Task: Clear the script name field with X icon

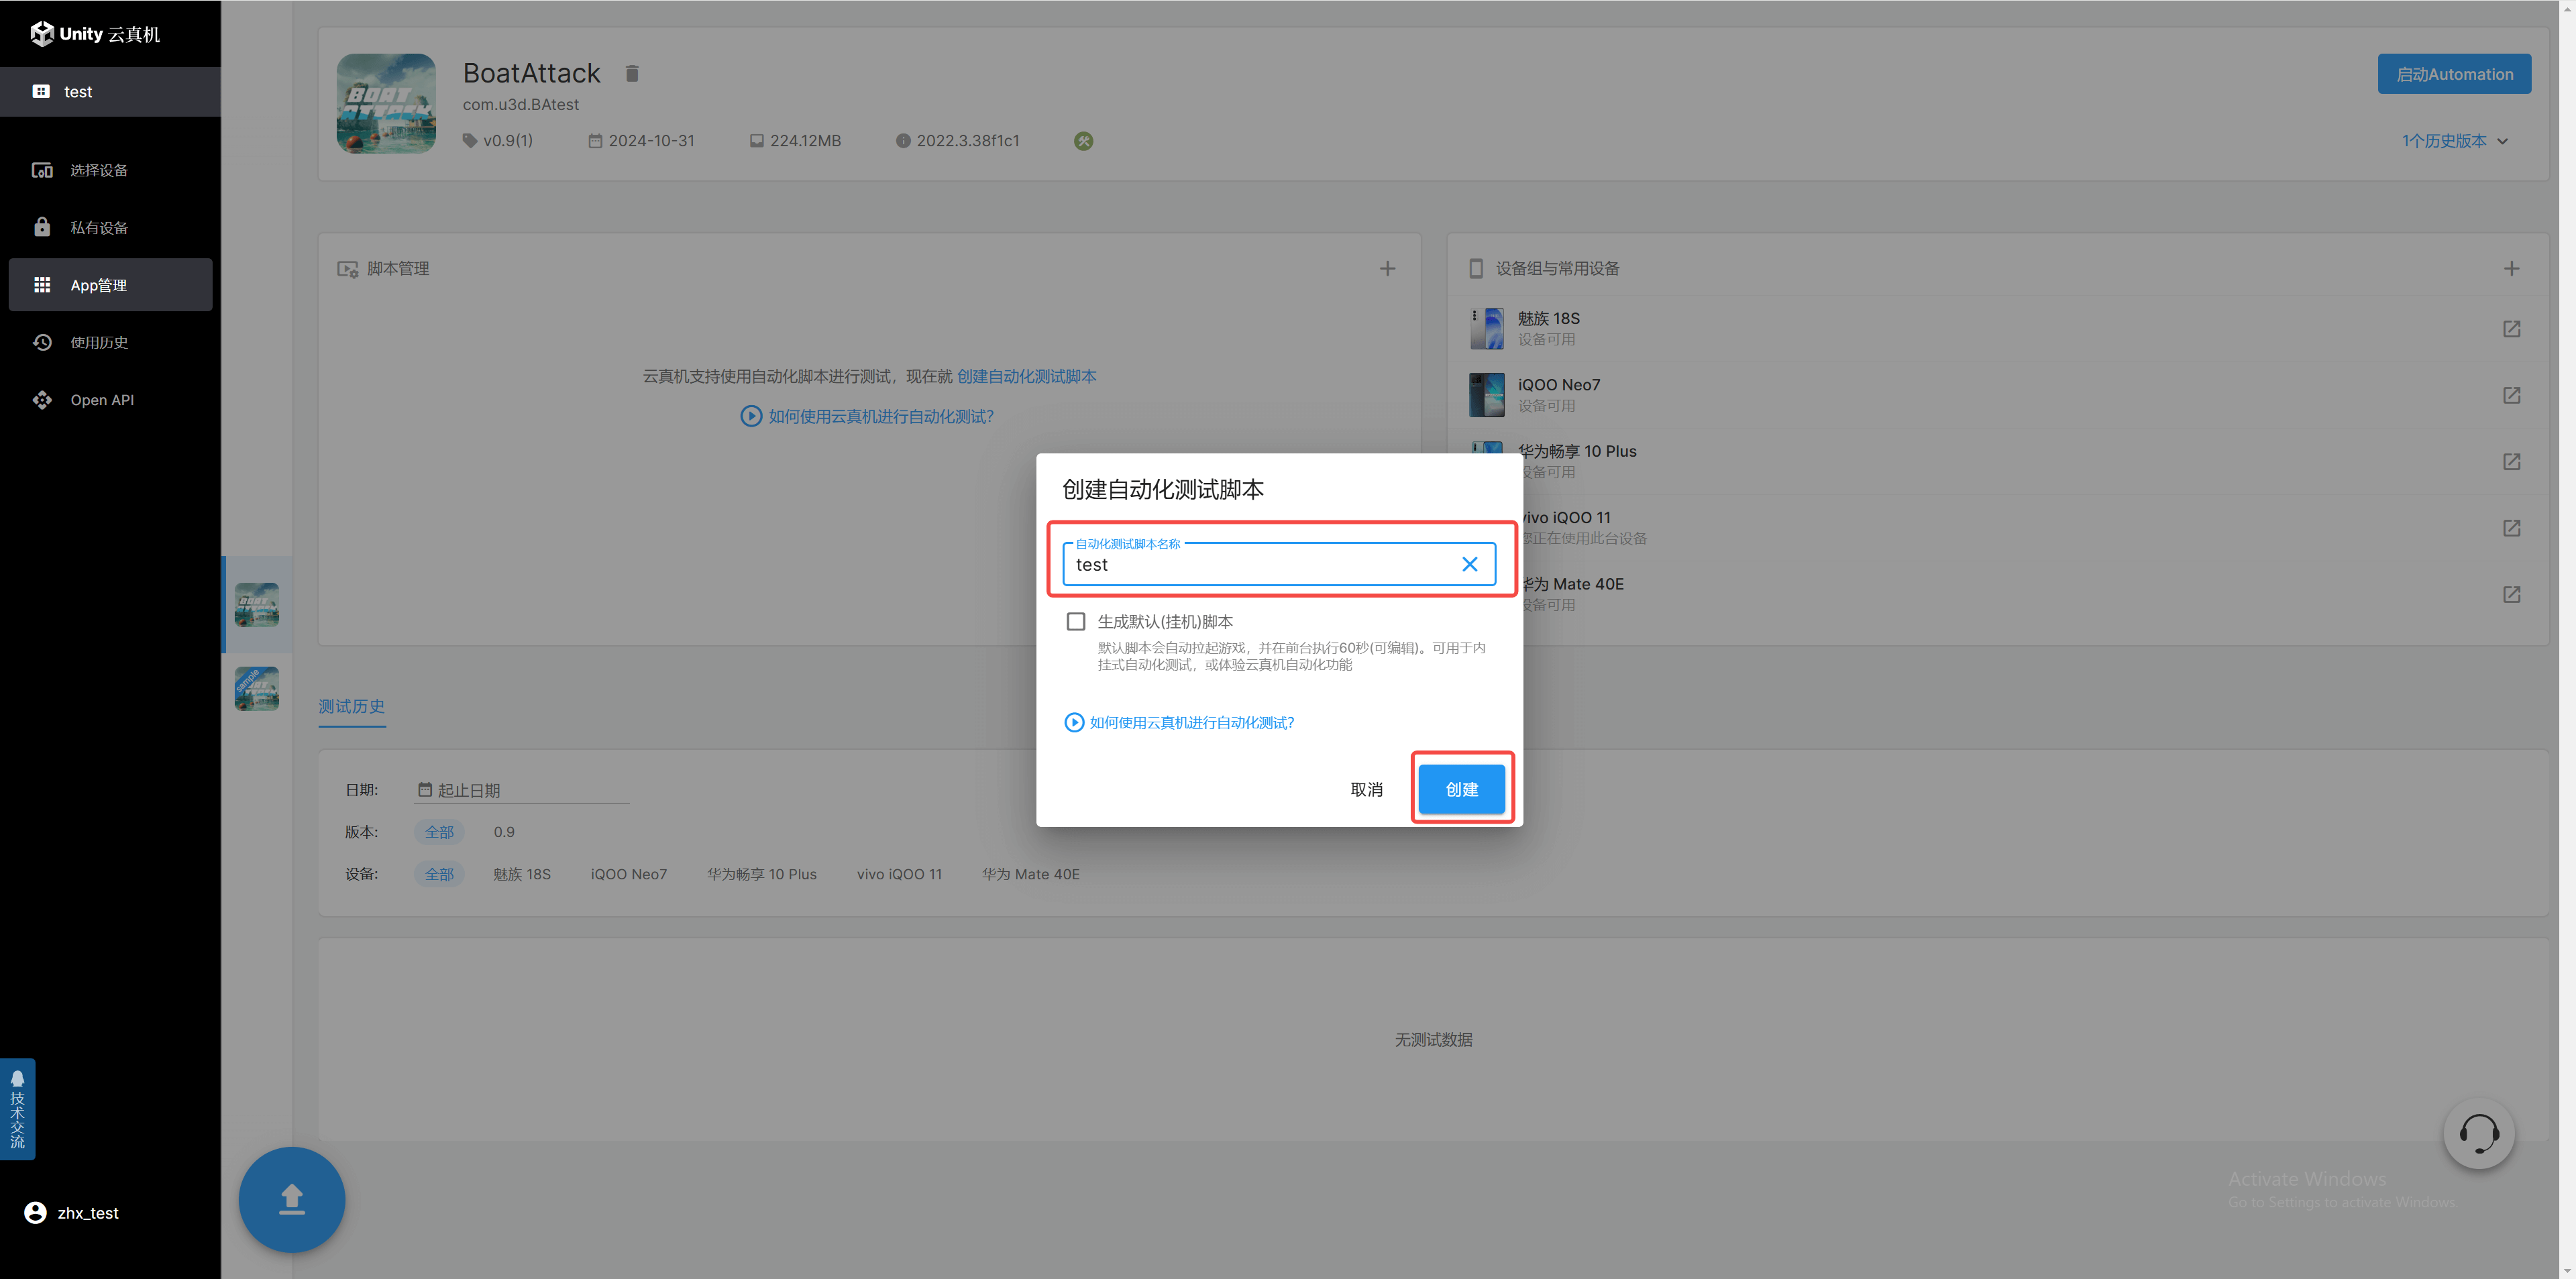Action: (1469, 564)
